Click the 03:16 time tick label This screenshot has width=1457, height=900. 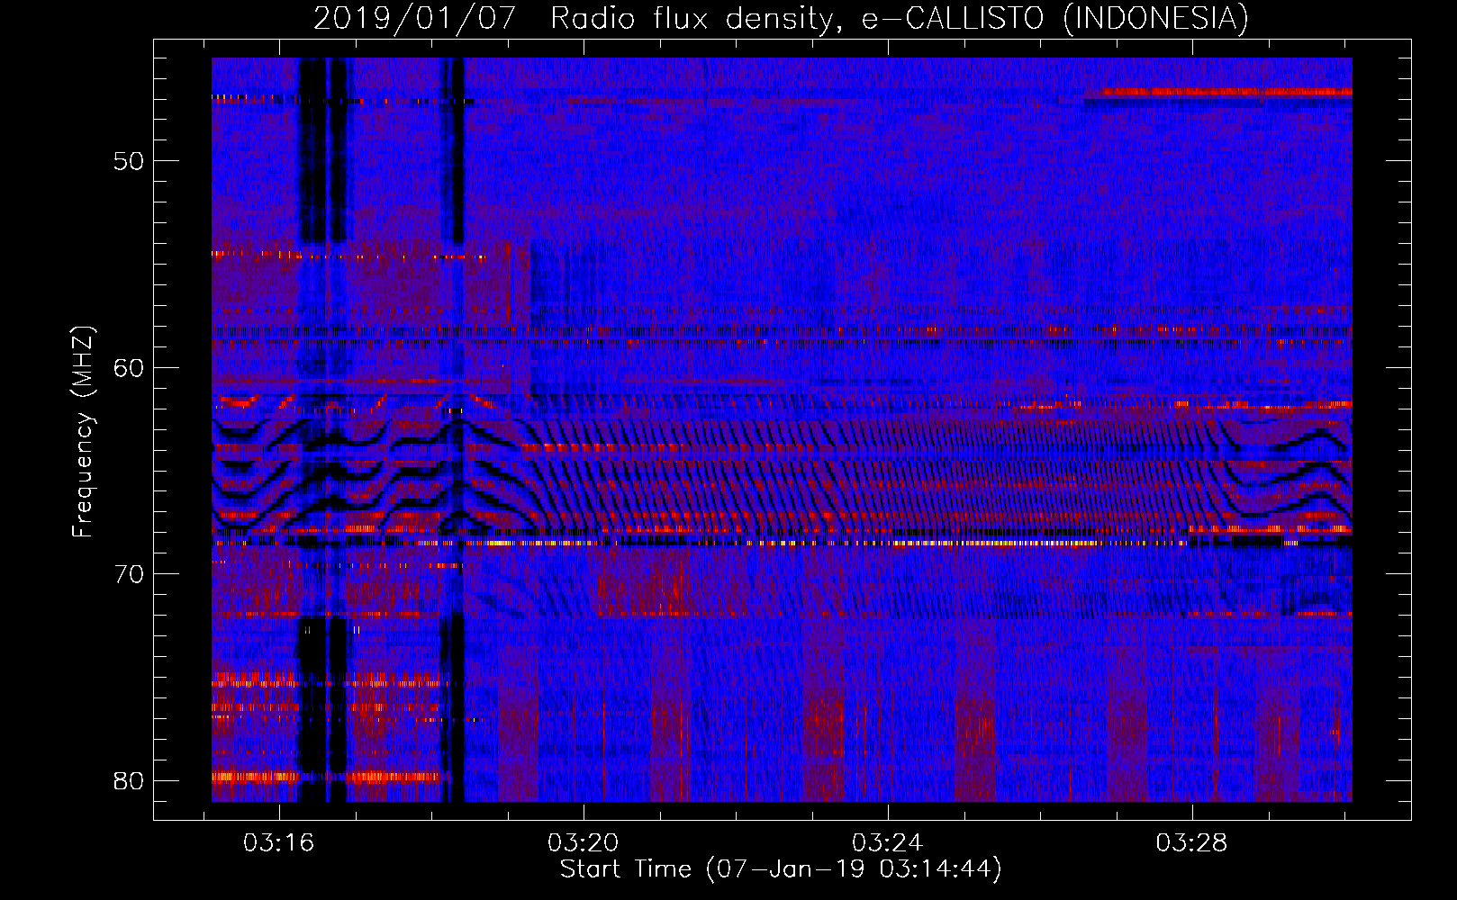coord(278,843)
